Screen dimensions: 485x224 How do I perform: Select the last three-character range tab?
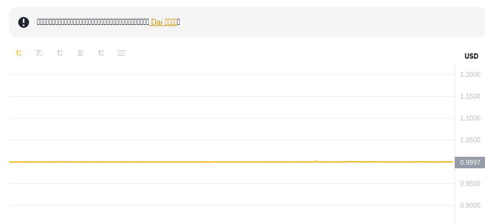[121, 53]
